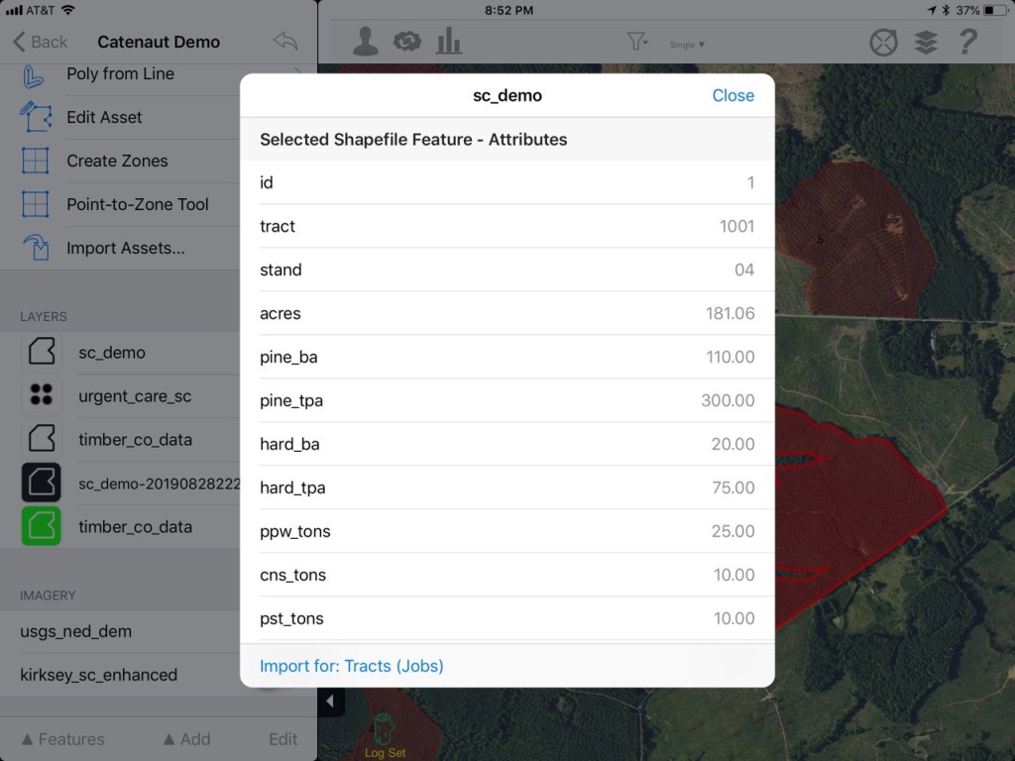Expand the Single selection mode dropdown

[x=687, y=45]
